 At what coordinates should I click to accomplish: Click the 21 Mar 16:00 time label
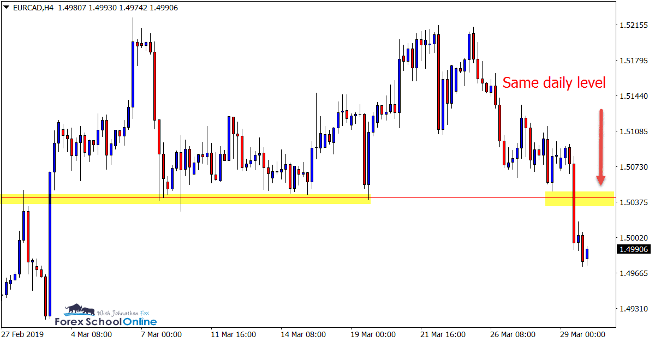[x=442, y=334]
